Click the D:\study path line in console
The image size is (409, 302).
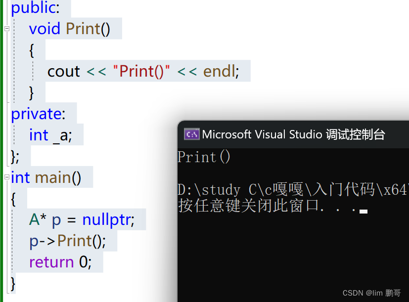click(x=292, y=190)
